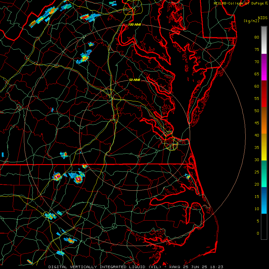Viewport: 269px width, 269px height.
Task: Click the legend value 40
Action: pyautogui.click(x=257, y=135)
